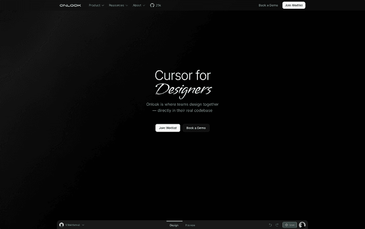Switch to the Design tab
This screenshot has width=365, height=229.
(174, 225)
